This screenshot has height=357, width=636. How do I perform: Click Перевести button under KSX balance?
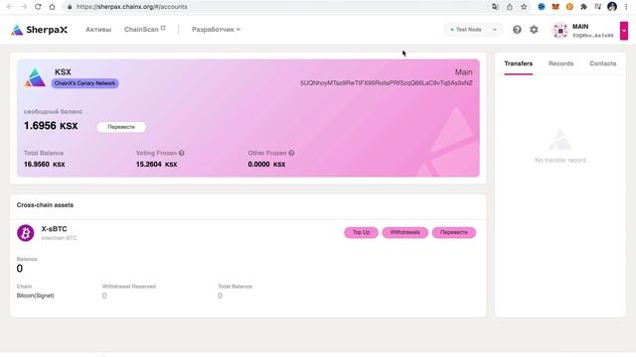(x=121, y=127)
